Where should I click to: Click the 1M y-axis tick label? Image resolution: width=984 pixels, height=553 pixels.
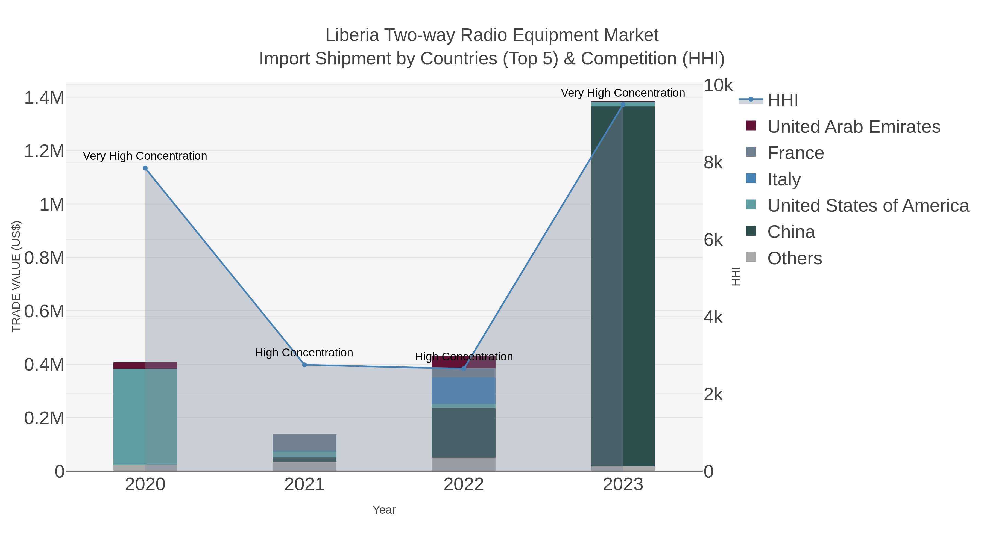[x=52, y=205]
